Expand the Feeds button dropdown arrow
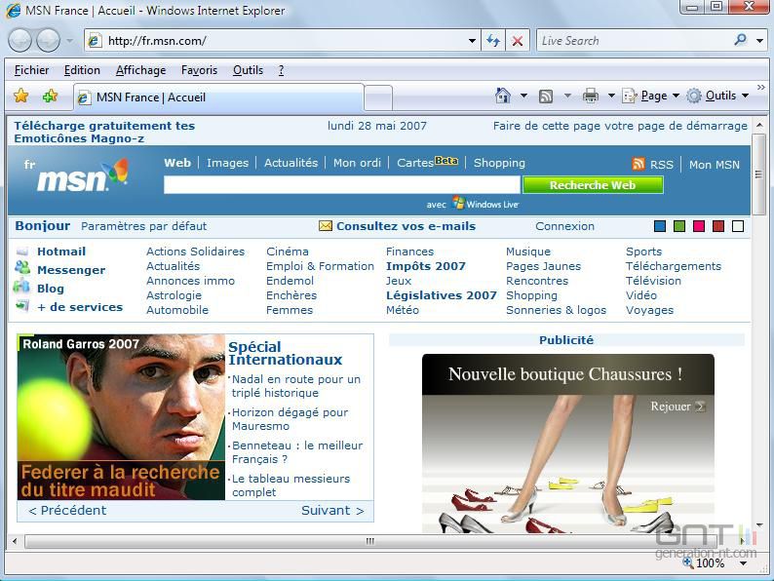Viewport: 774px width, 581px height. [567, 96]
